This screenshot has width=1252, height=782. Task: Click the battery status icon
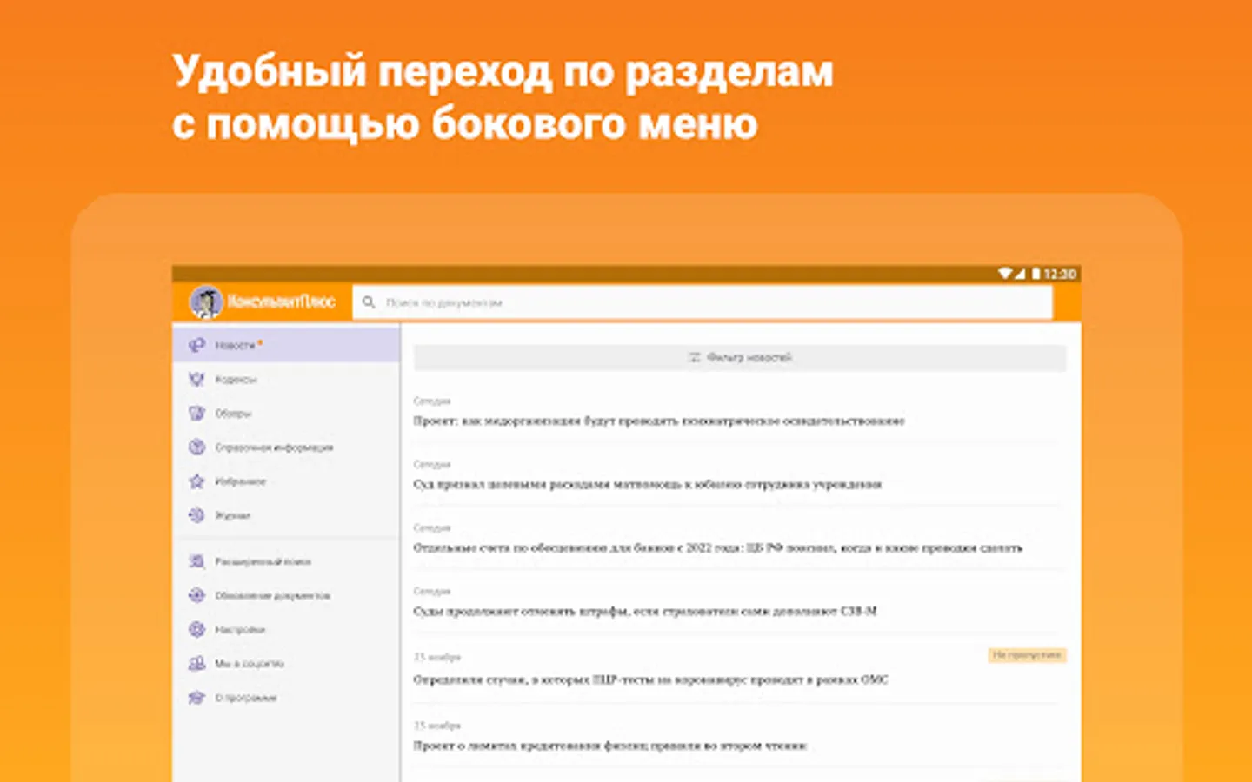(x=1036, y=274)
